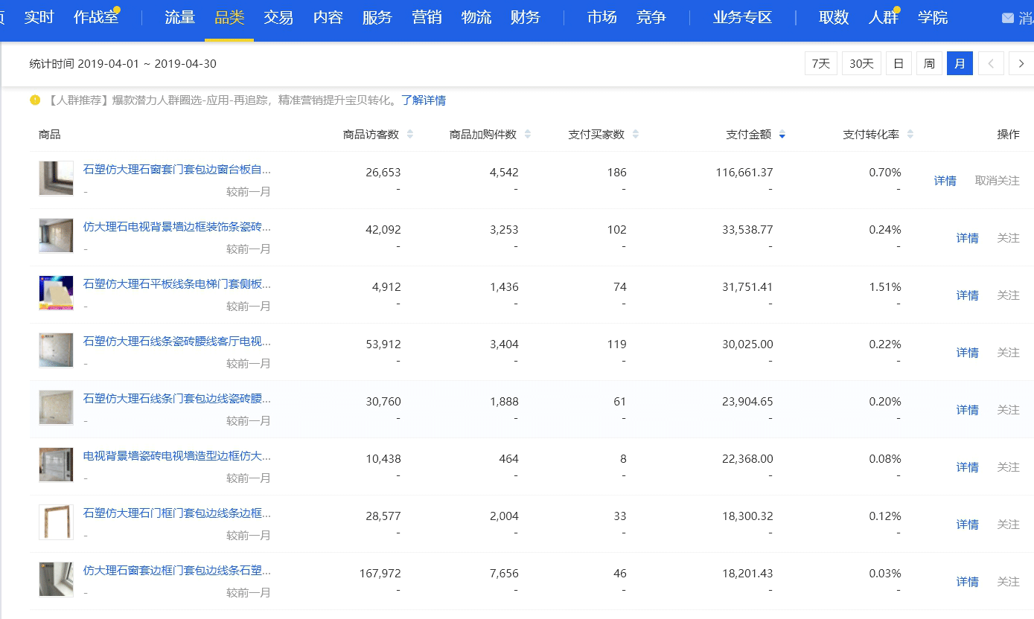
Task: Open 详情 for the 31,751.41 product
Action: 967,295
